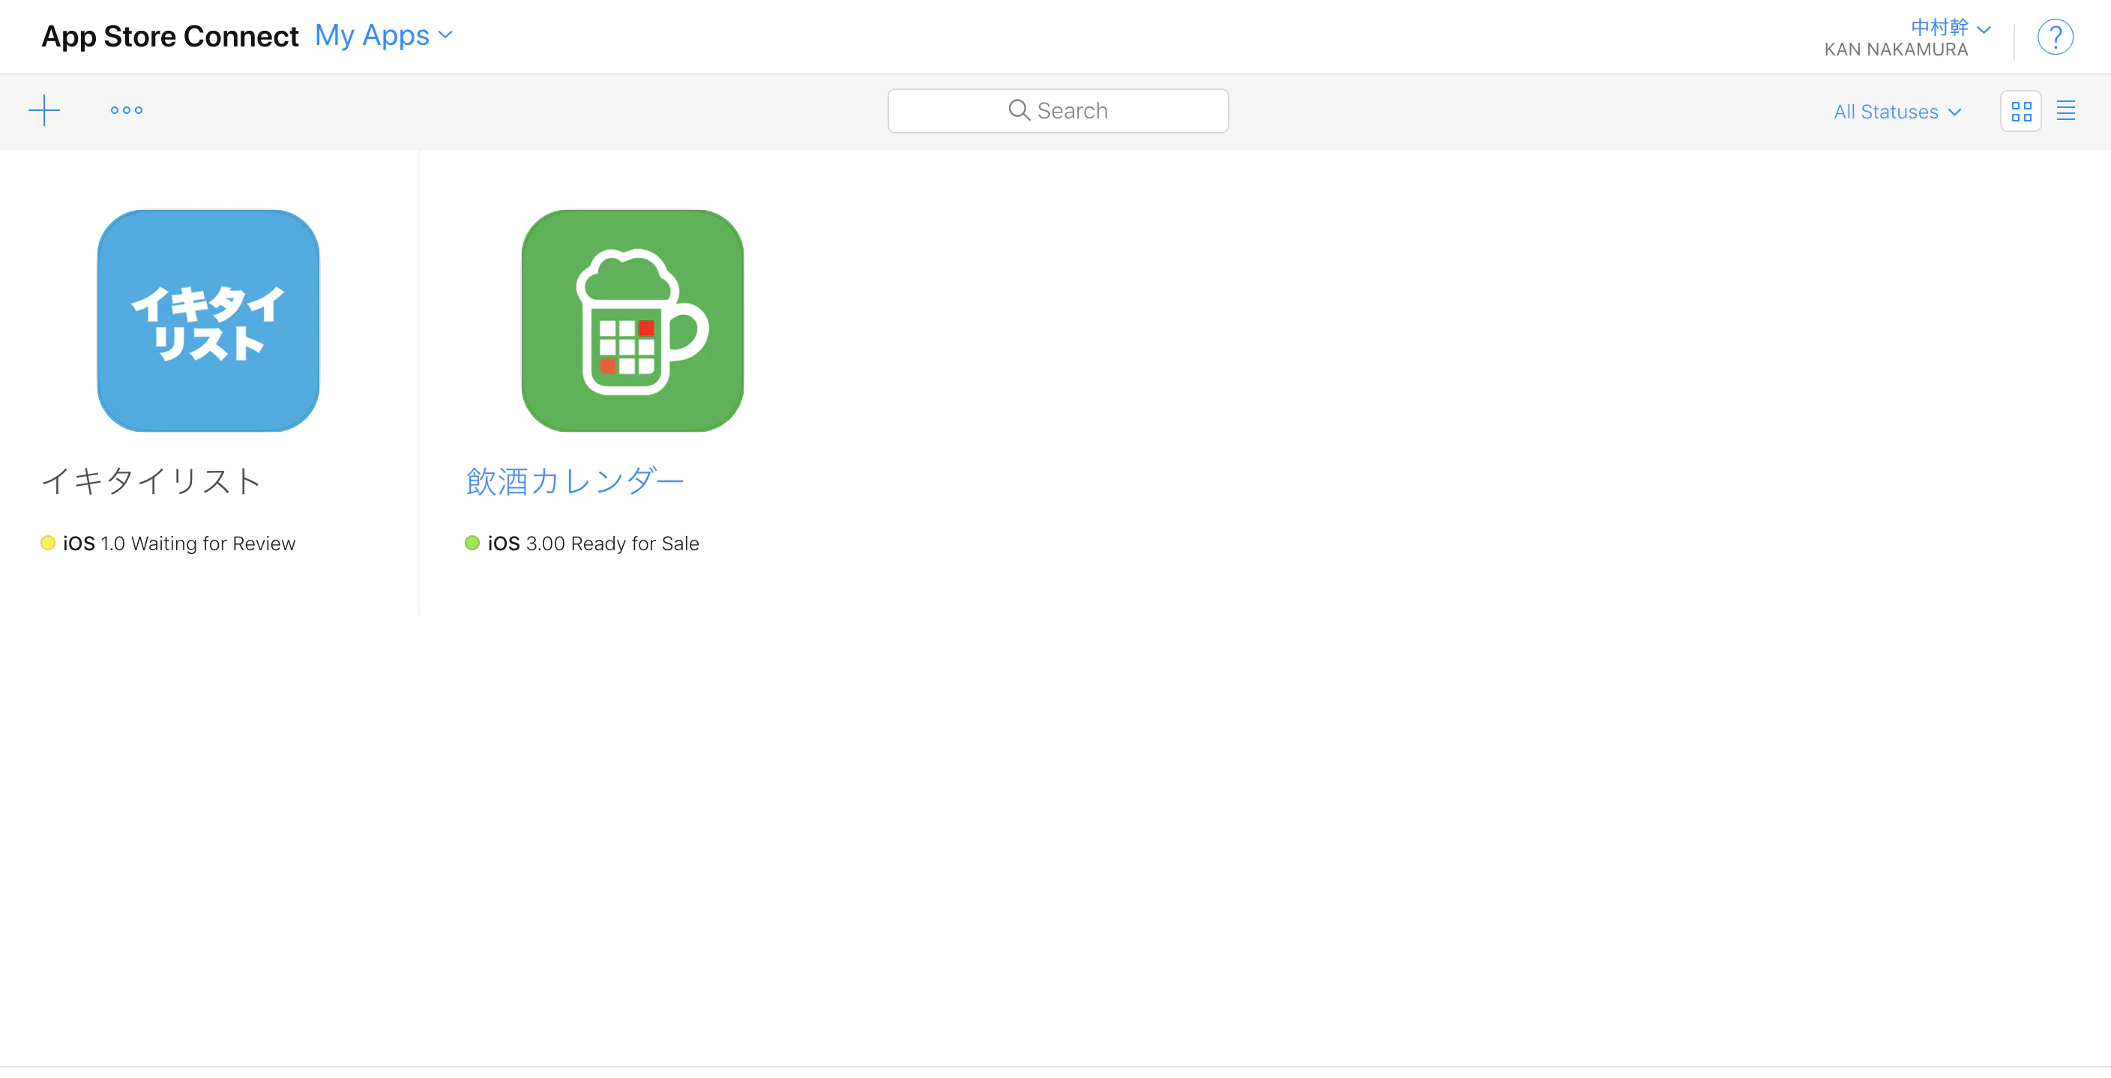Viewport: 2111px width, 1078px height.
Task: Click the KAN NAKAMURA team name
Action: click(1895, 50)
